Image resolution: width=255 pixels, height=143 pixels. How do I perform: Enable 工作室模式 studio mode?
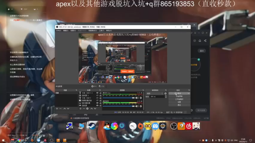[179, 99]
